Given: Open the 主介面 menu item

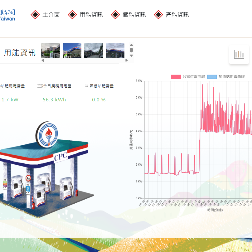Looking at the screenshot, I should [51, 15].
